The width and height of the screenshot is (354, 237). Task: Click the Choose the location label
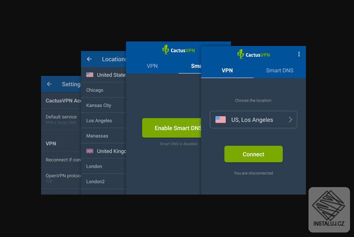(253, 100)
